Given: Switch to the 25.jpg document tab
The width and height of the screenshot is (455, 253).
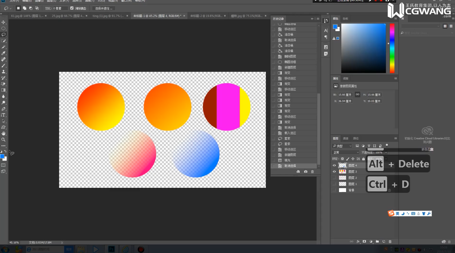Looking at the screenshot, I should click(x=68, y=16).
